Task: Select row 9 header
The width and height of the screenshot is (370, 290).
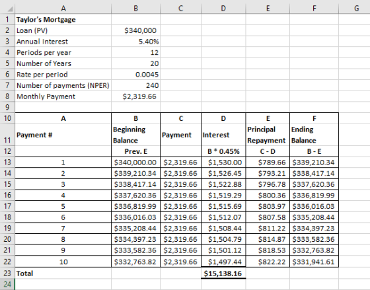Action: click(x=7, y=108)
